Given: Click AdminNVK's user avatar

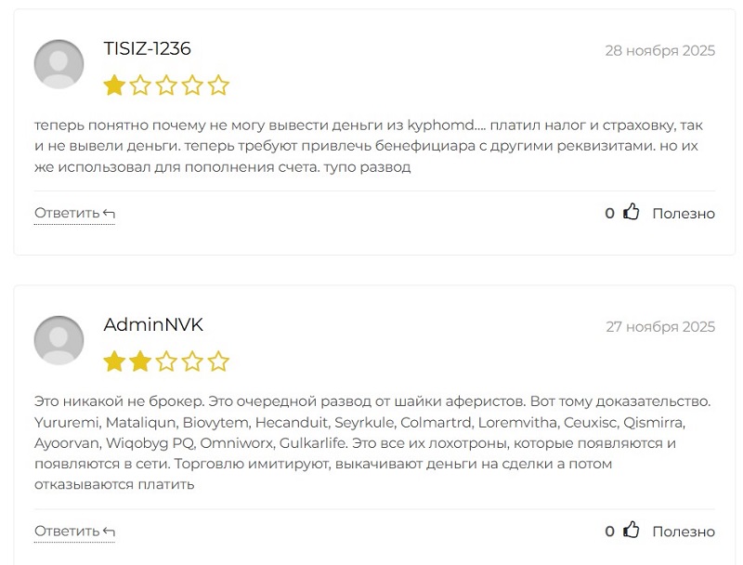Looking at the screenshot, I should point(59,340).
